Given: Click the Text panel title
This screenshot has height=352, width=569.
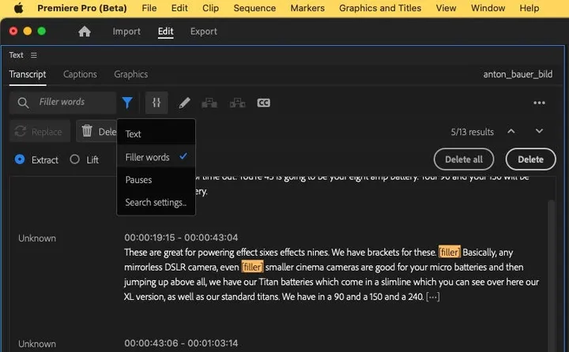Looking at the screenshot, I should (16, 55).
